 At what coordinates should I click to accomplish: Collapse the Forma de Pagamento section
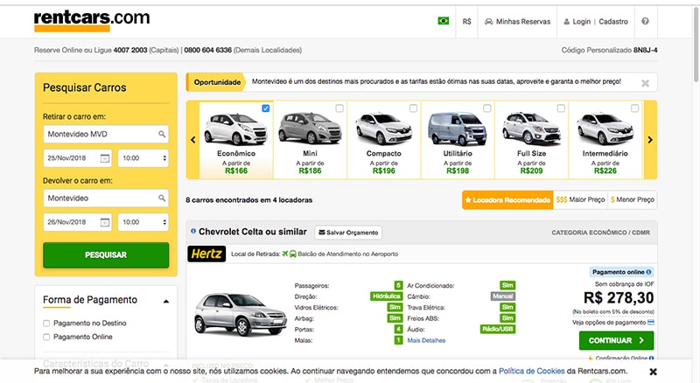[x=166, y=302]
